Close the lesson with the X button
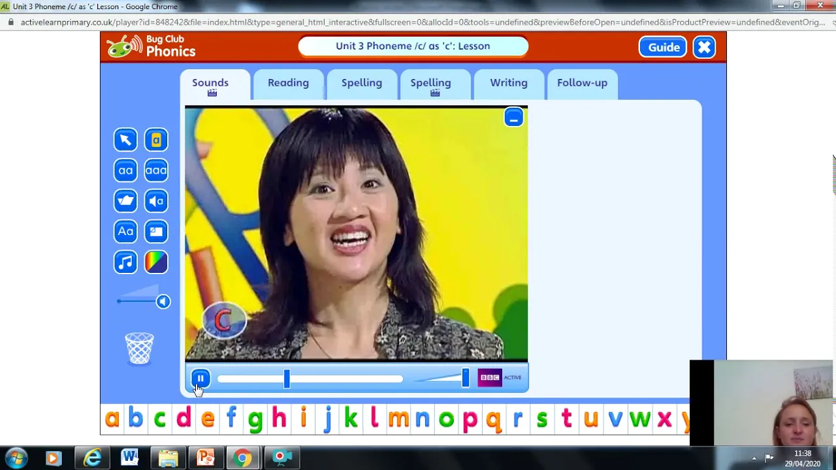This screenshot has width=836, height=470. point(704,47)
